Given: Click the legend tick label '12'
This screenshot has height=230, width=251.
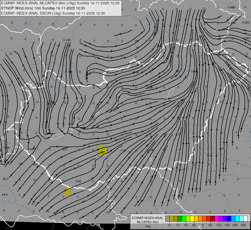Looking at the screenshot, I should [x=178, y=225].
